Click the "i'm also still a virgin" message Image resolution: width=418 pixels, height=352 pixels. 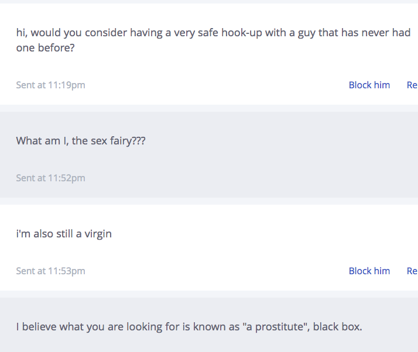[x=64, y=234]
